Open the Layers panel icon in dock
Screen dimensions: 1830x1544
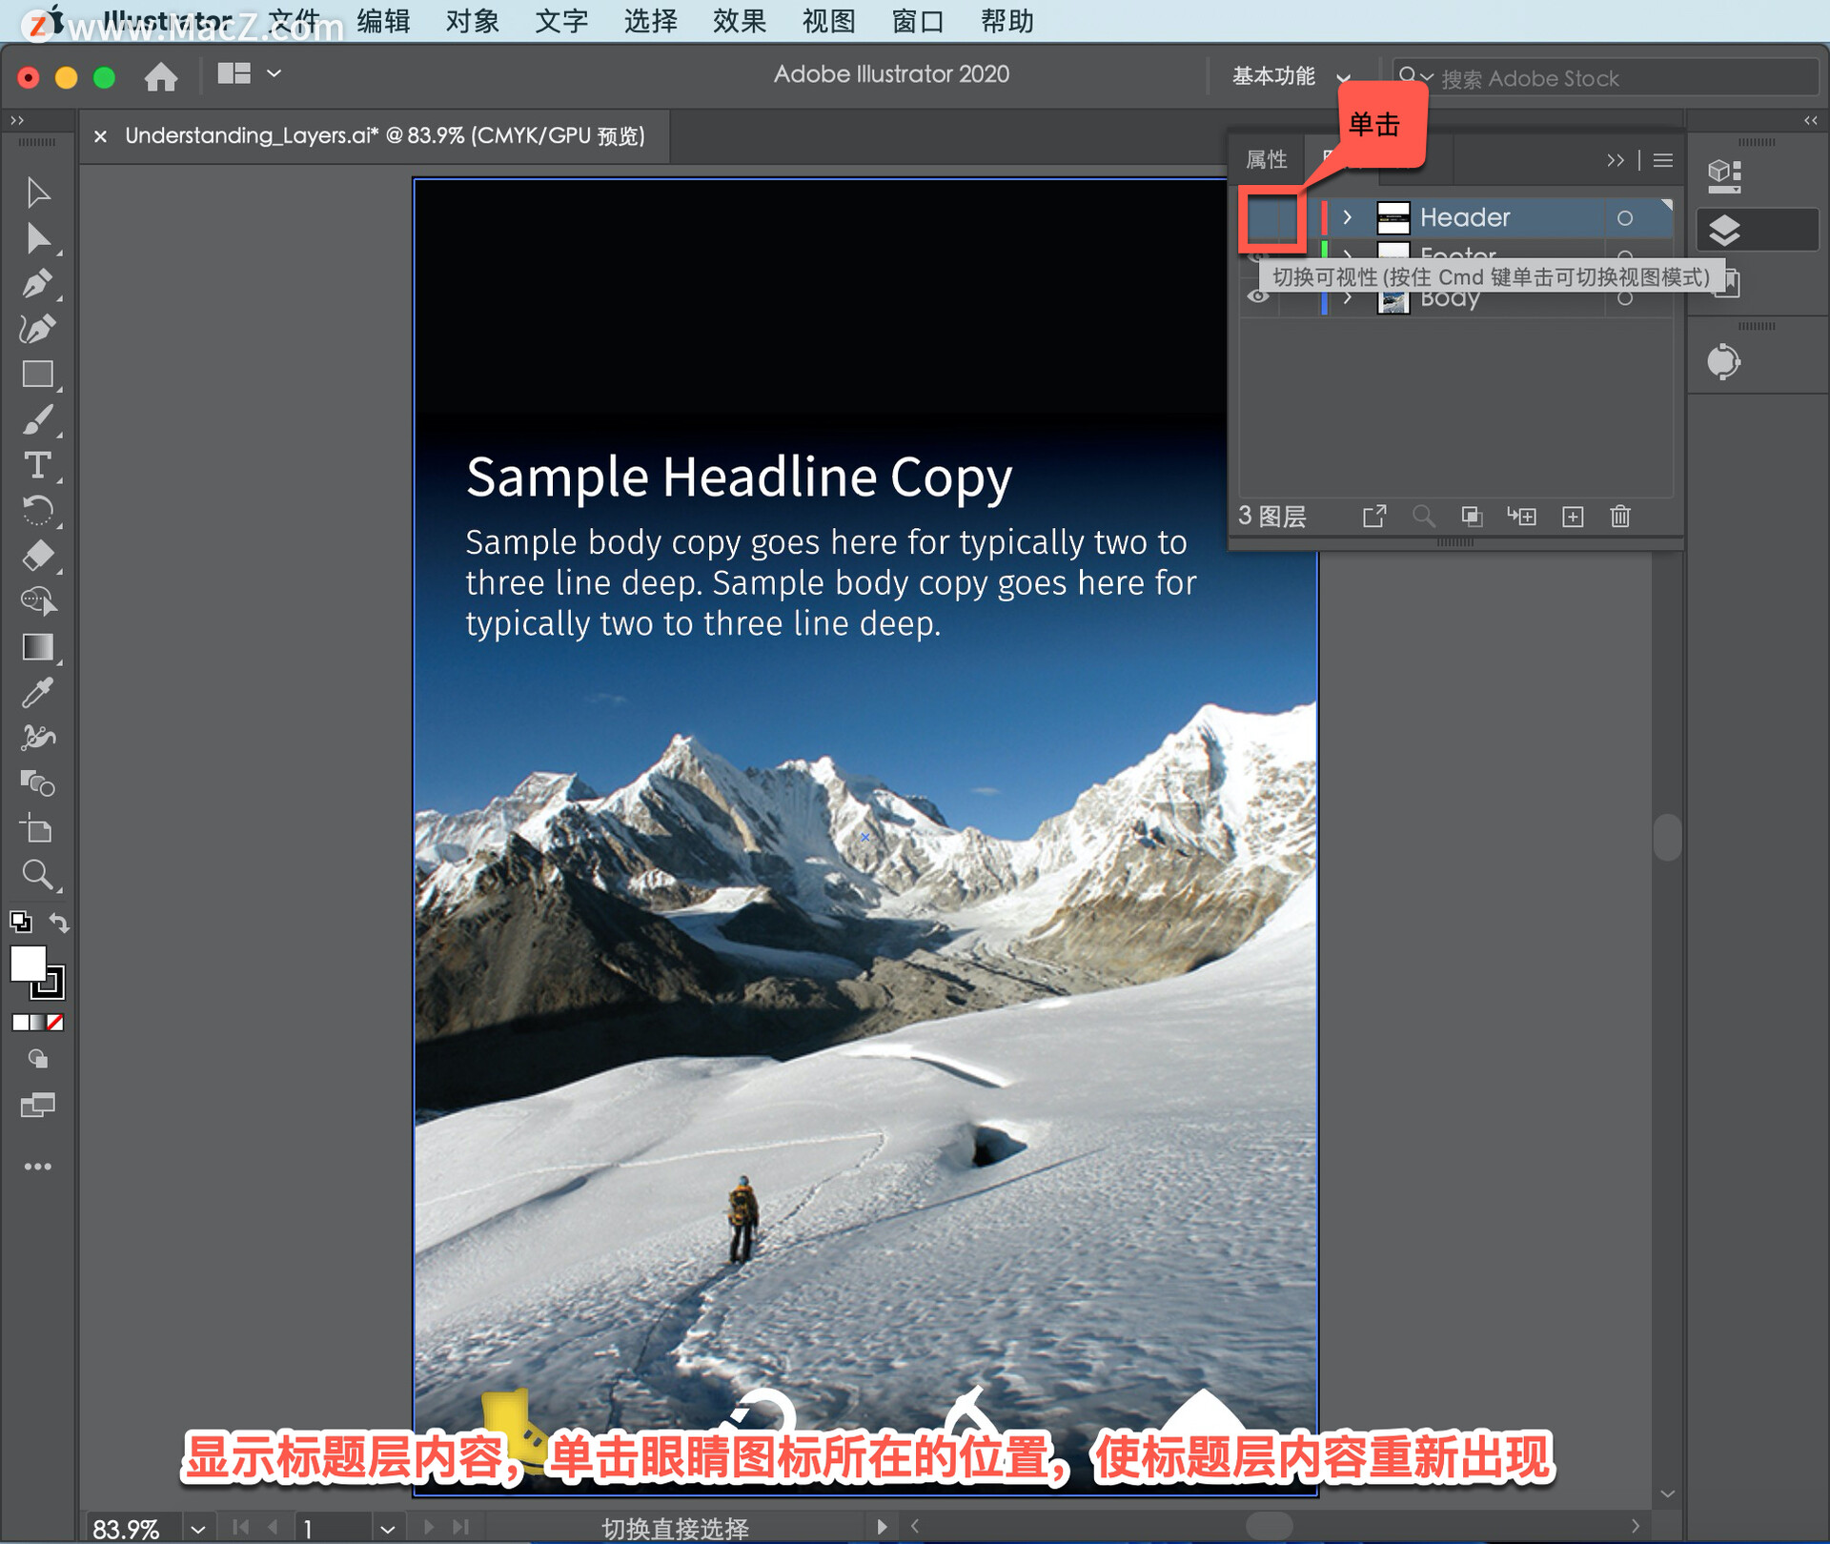(1725, 231)
